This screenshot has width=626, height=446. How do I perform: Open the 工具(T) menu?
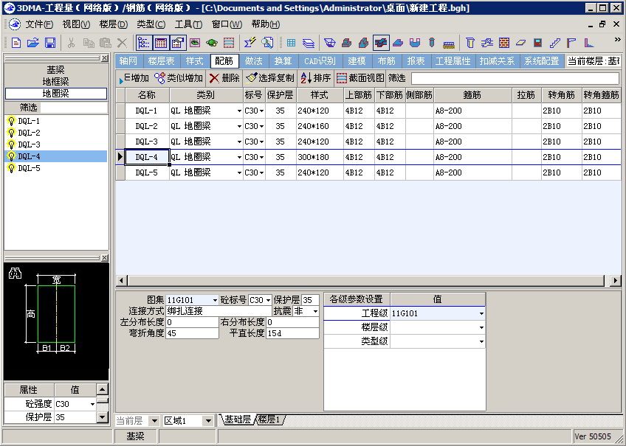point(188,24)
